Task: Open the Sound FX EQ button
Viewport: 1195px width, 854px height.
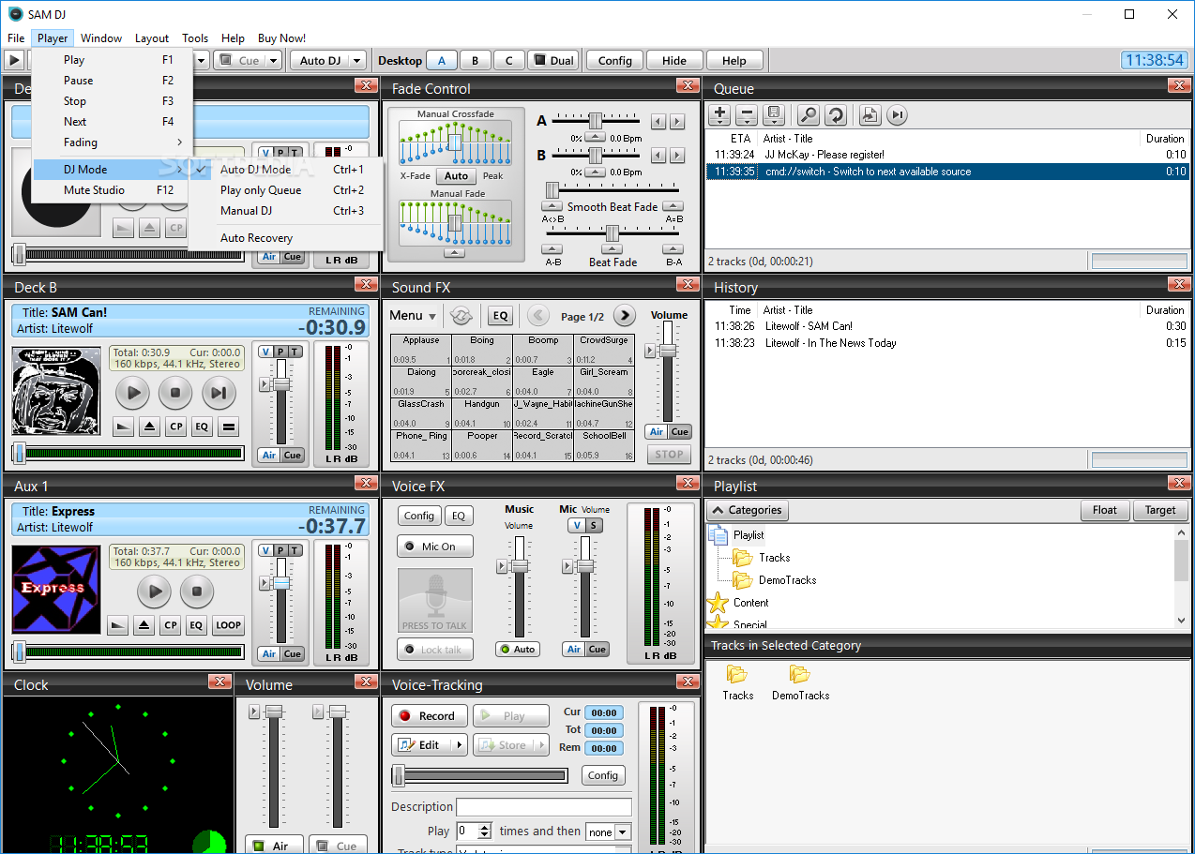Action: coord(500,316)
